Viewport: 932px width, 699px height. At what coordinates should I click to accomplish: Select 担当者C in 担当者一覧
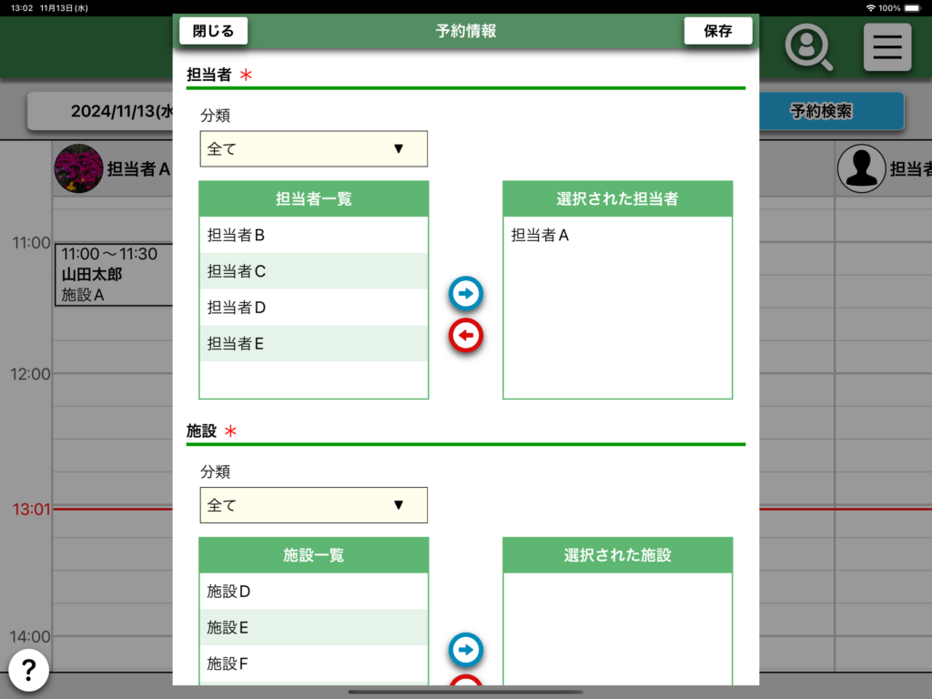pyautogui.click(x=313, y=271)
